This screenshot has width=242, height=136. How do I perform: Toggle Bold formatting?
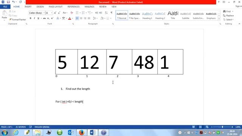pos(30,19)
